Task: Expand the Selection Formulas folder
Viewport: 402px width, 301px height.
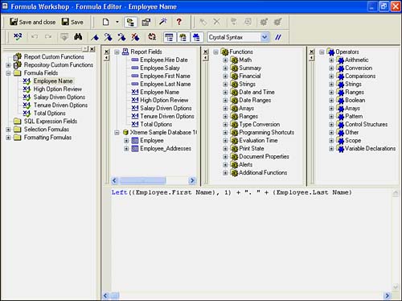Action: [8, 130]
